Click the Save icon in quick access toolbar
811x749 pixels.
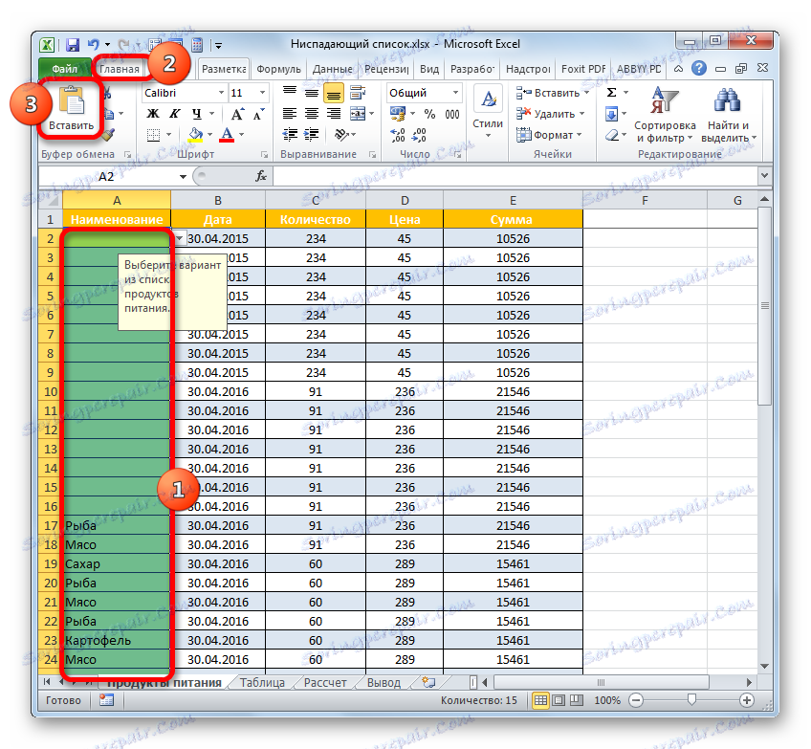[x=73, y=45]
